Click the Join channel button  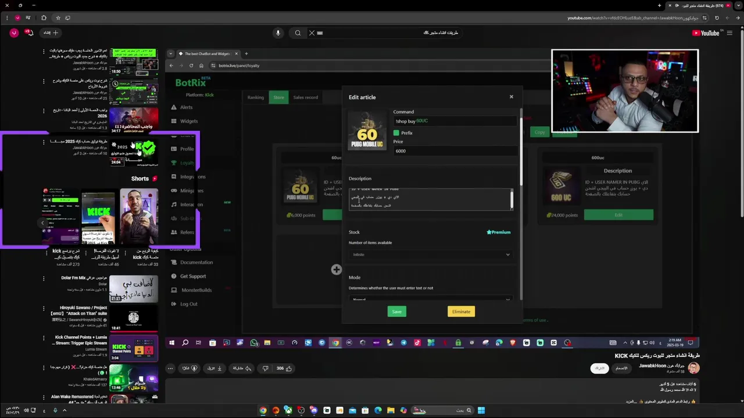click(621, 368)
